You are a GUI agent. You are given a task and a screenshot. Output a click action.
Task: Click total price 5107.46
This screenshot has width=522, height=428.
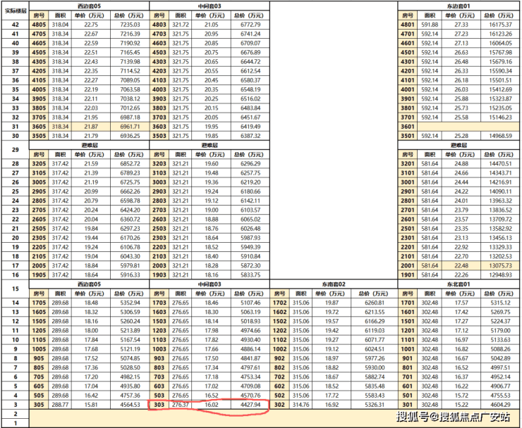tap(250, 303)
